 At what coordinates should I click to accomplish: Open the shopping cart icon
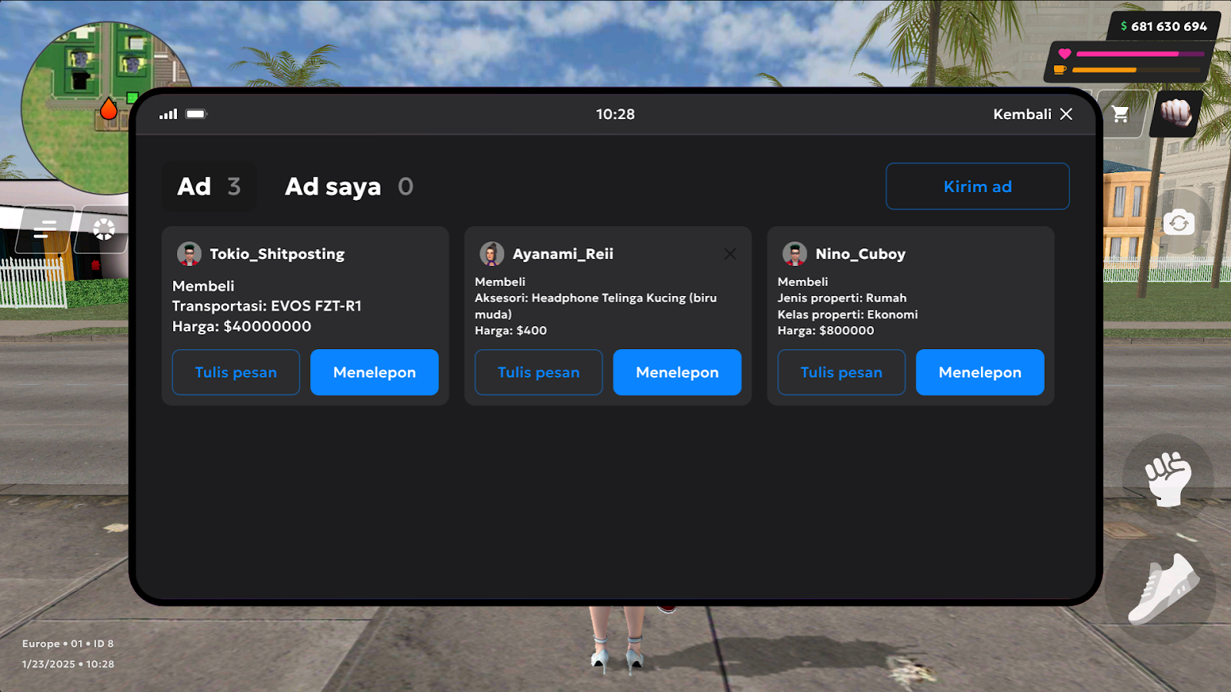coord(1121,114)
